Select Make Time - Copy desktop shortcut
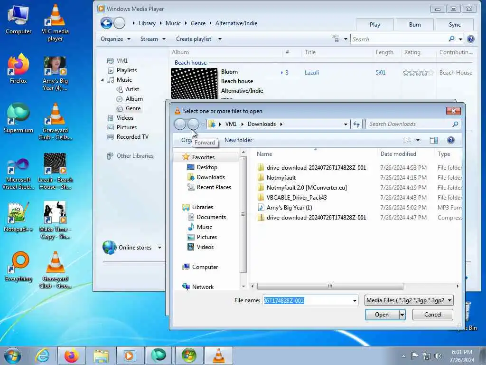Image resolution: width=486 pixels, height=365 pixels. point(55,221)
